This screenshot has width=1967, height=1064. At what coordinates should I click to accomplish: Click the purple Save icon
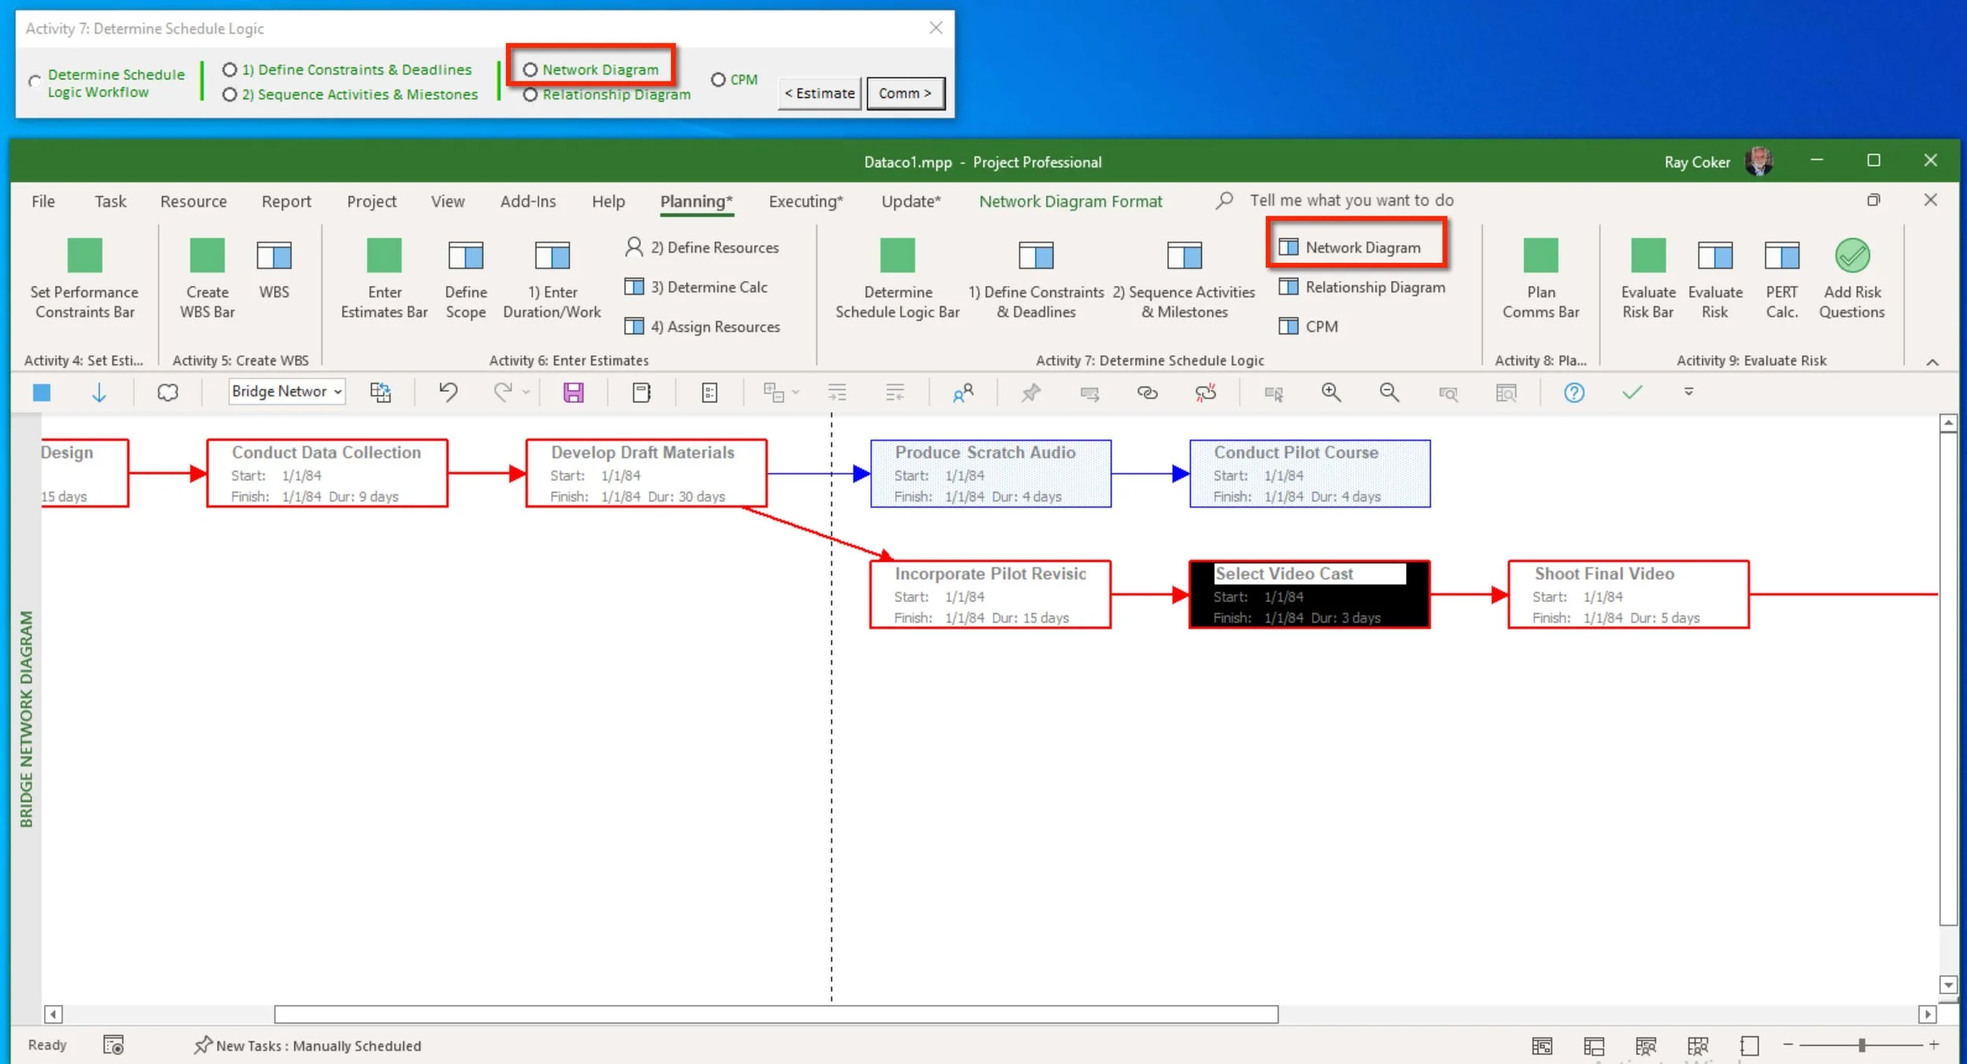coord(574,392)
